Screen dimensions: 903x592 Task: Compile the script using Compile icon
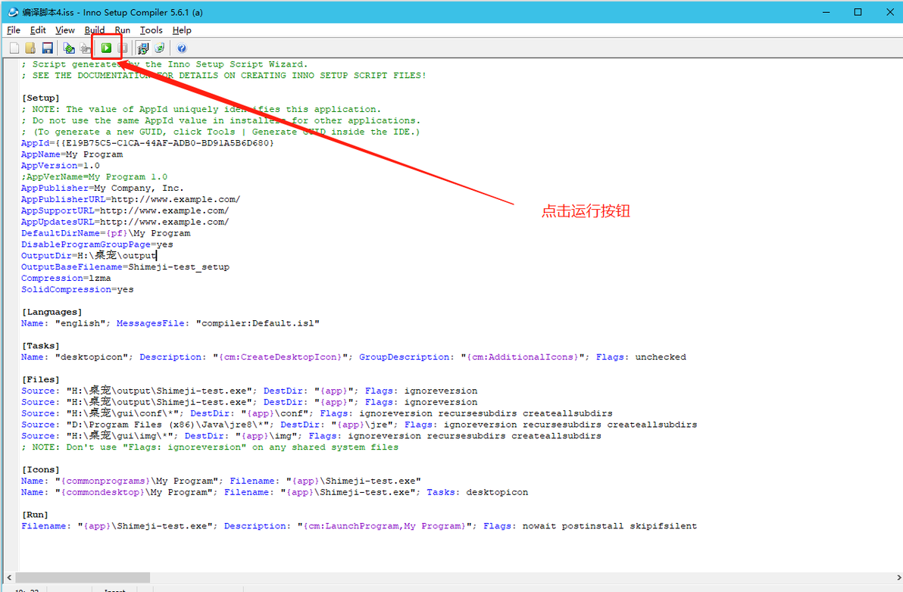(x=69, y=48)
